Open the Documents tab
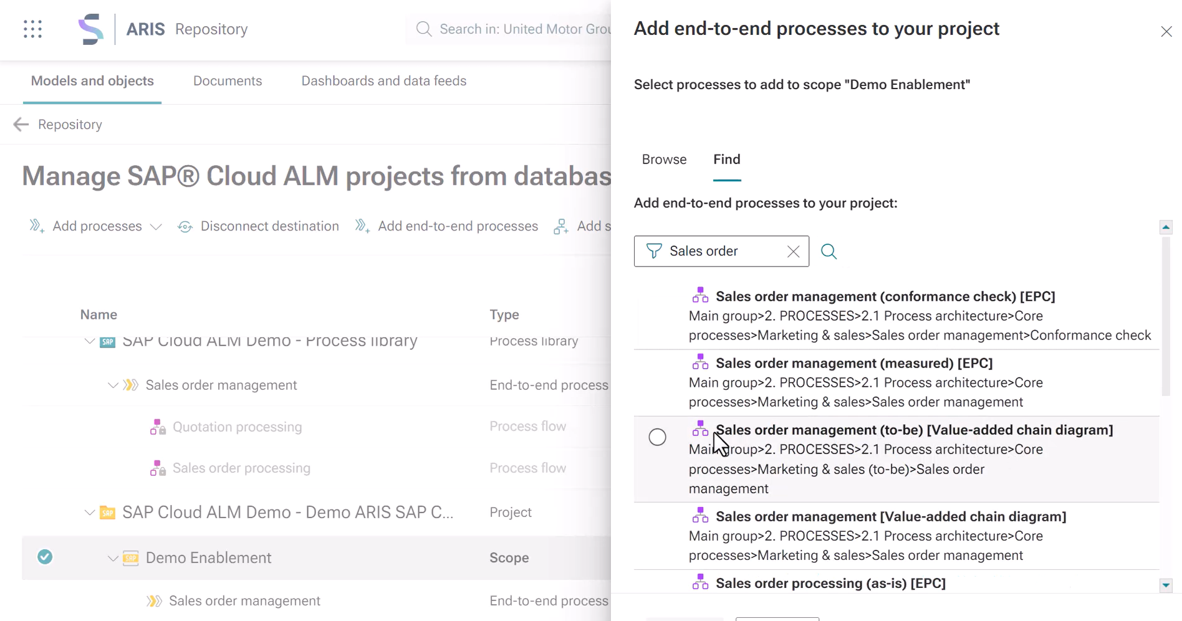 click(x=228, y=80)
